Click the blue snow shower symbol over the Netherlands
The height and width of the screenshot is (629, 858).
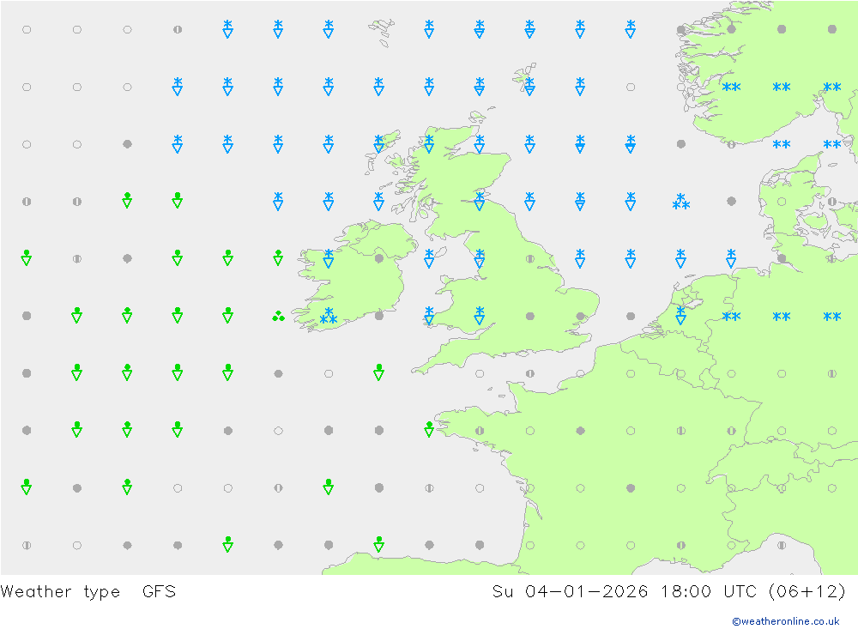680,315
